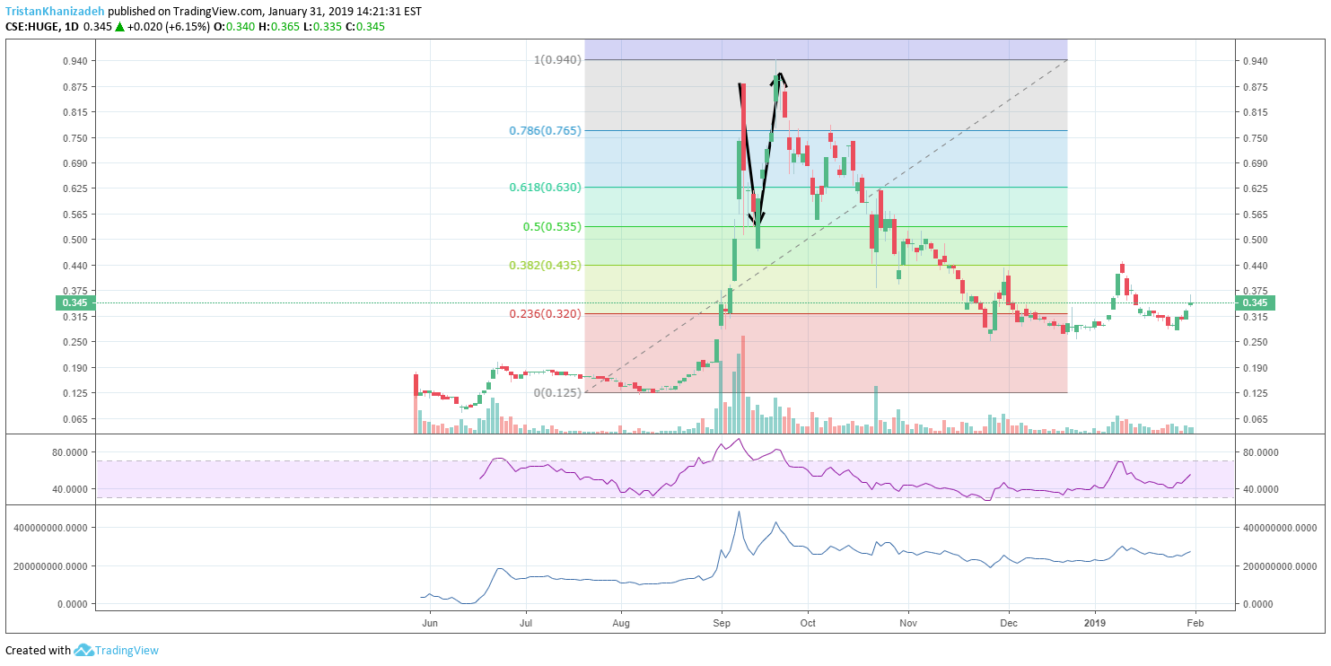
Task: Click the green 0.345 price tag on right scale
Action: pos(1255,303)
